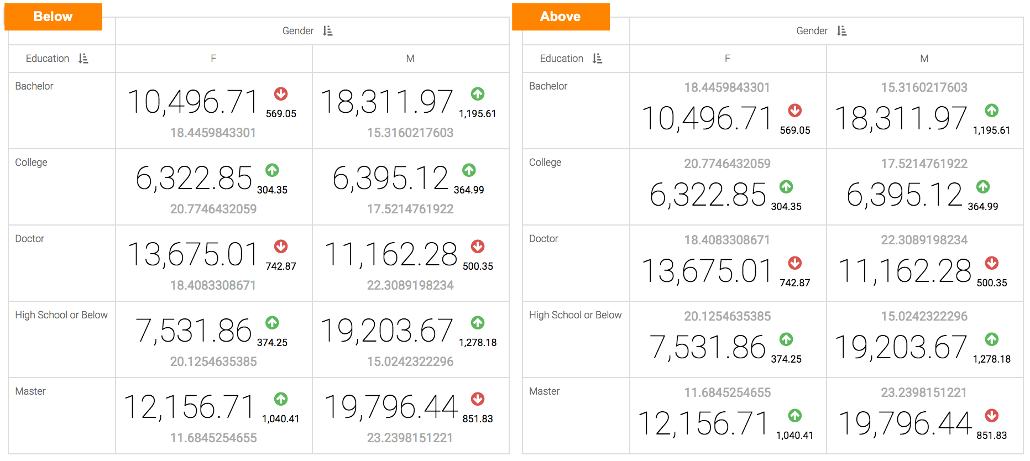Click the 20.7746432059 subtext in Below table
Viewport: 1030px width, 461px height.
coord(213,209)
